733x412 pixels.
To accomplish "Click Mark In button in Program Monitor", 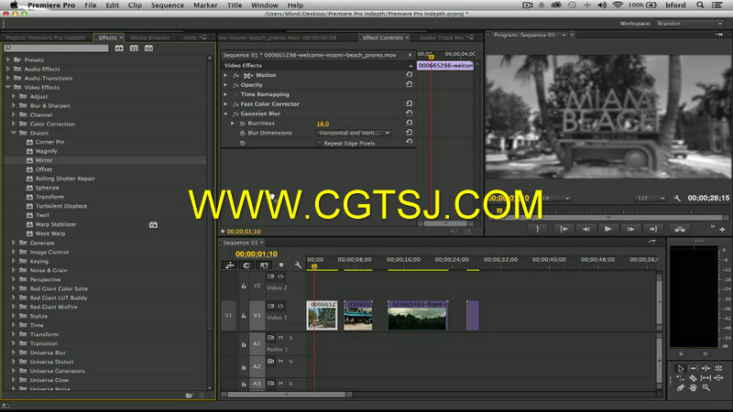I will point(538,229).
